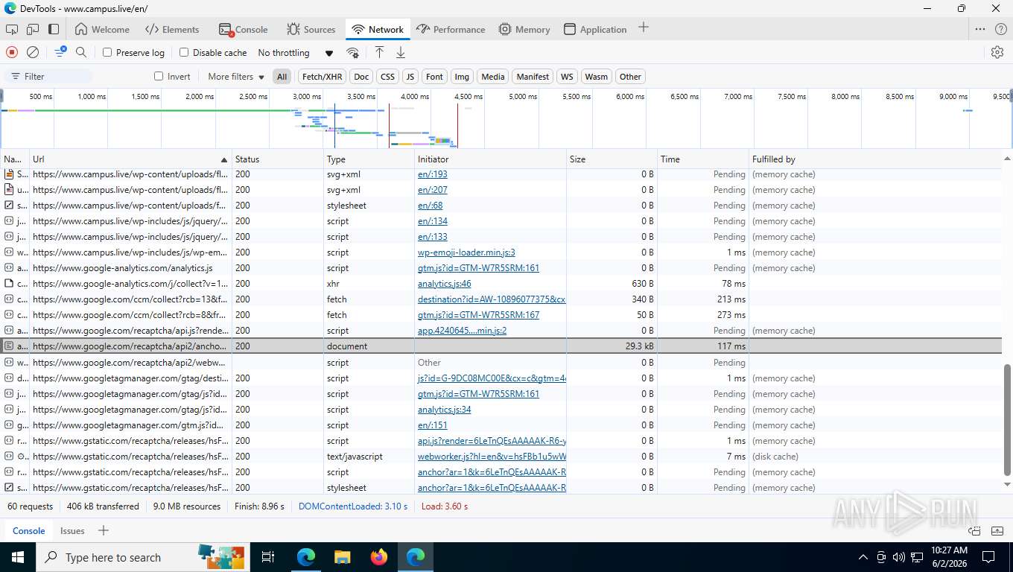
Task: Open initiator link analytics.js:46
Action: pyautogui.click(x=445, y=284)
